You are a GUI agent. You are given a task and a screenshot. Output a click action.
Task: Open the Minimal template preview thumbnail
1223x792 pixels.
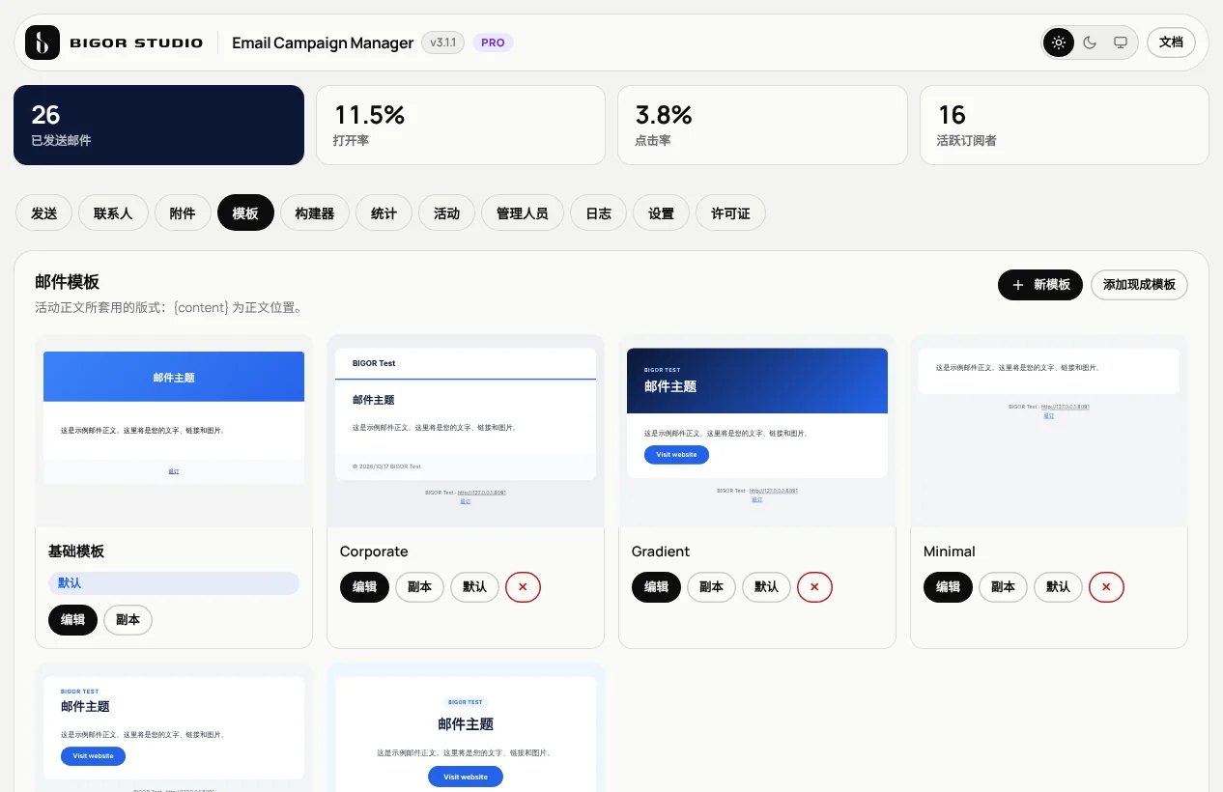[1049, 431]
